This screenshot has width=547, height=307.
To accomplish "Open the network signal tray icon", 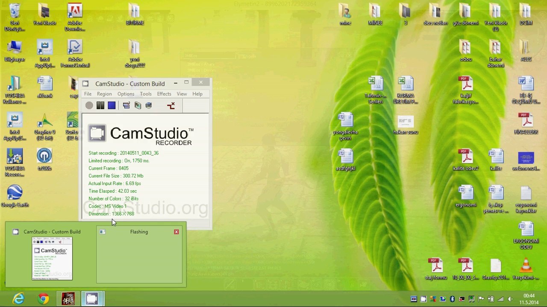I will [500, 299].
